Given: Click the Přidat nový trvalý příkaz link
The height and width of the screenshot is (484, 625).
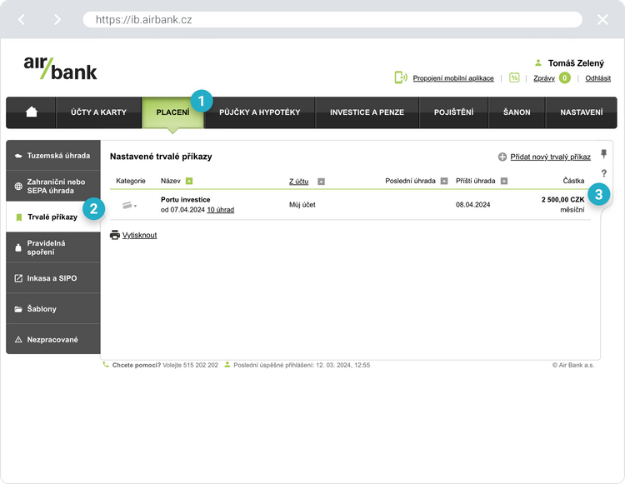Looking at the screenshot, I should pyautogui.click(x=550, y=157).
